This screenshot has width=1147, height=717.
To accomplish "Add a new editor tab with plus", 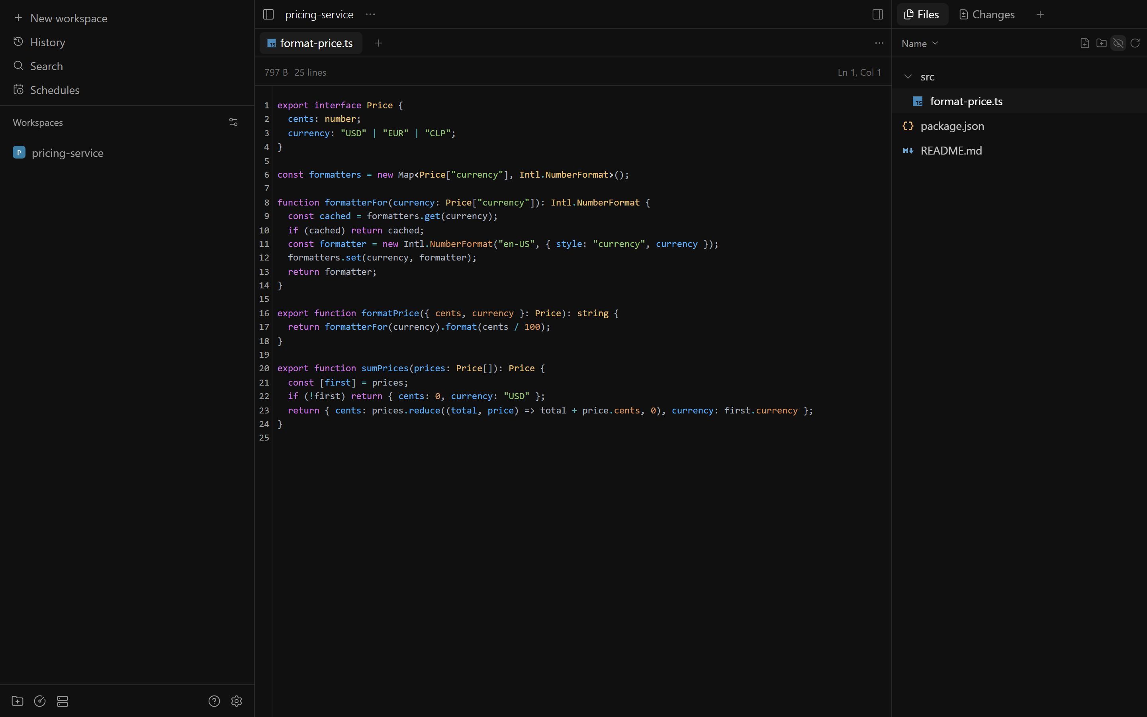I will coord(378,43).
